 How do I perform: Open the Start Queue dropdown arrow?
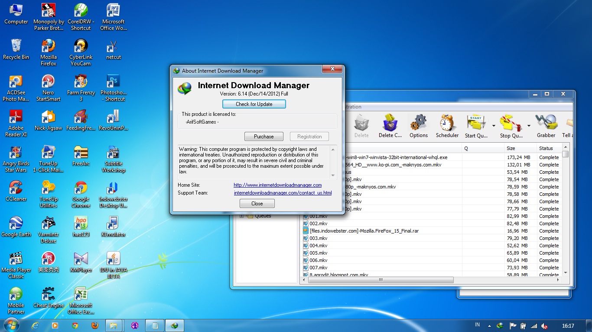click(x=494, y=126)
